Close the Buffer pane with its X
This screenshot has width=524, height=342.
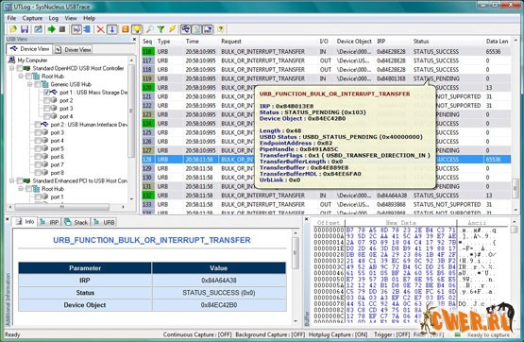pos(307,219)
